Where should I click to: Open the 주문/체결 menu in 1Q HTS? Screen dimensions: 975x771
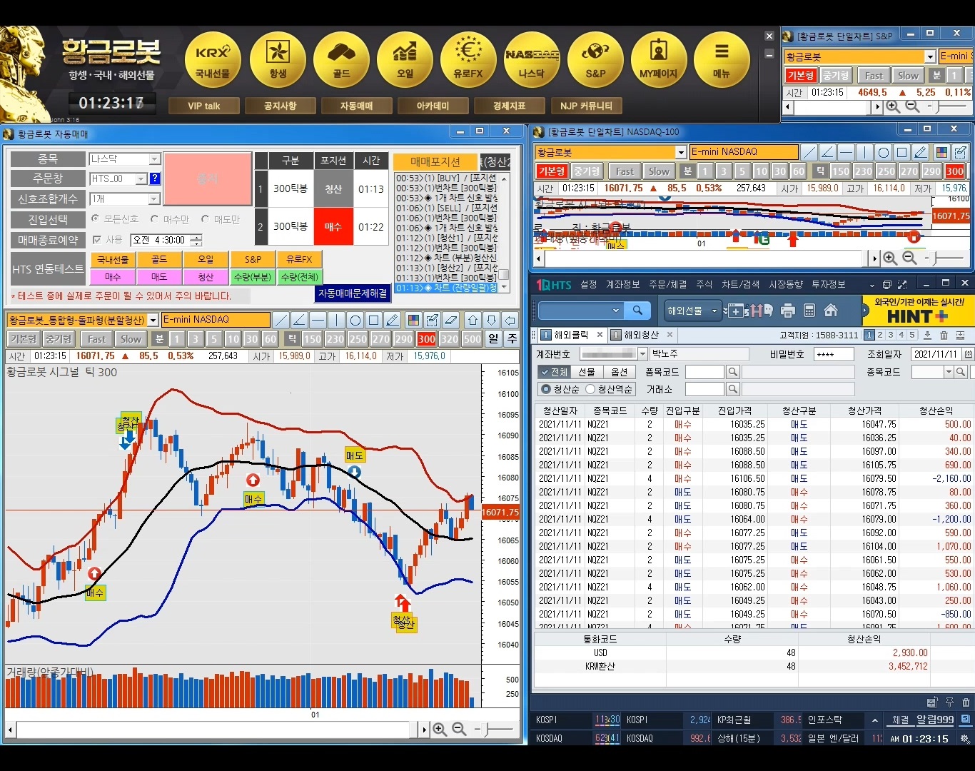click(x=667, y=284)
